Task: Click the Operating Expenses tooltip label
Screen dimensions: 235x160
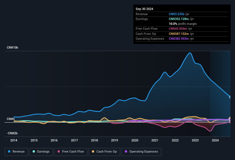Action: (x=150, y=39)
